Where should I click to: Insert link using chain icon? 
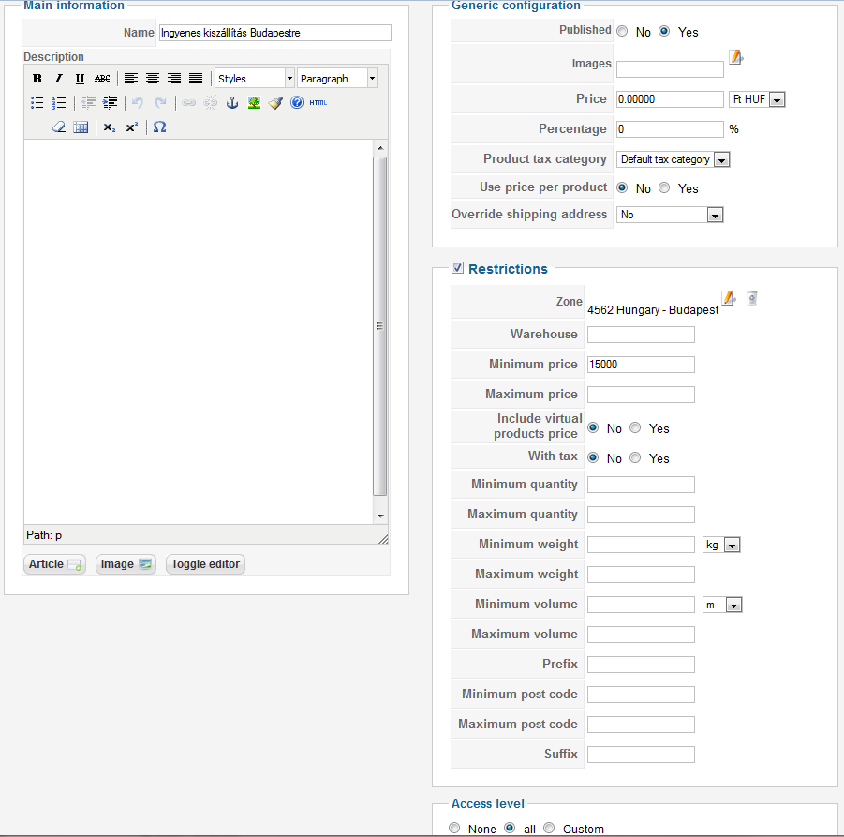189,103
